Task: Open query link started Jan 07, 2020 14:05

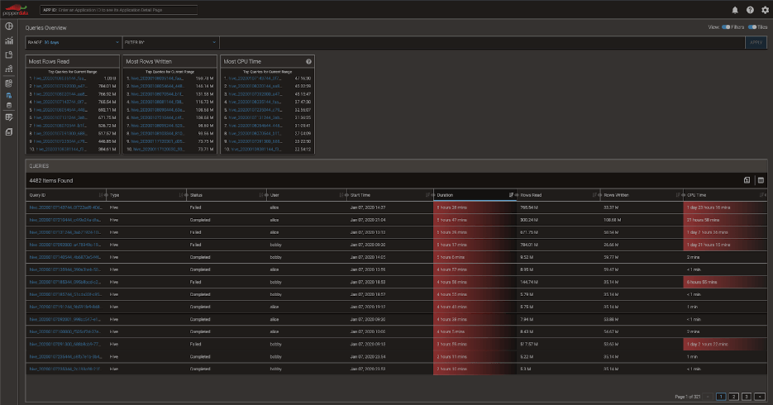Action: (65, 257)
